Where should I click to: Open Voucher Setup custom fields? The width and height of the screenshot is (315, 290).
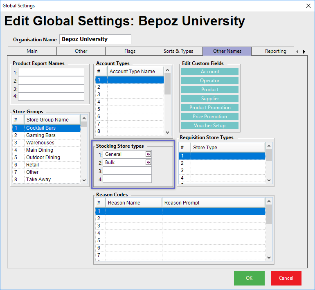pyautogui.click(x=210, y=126)
